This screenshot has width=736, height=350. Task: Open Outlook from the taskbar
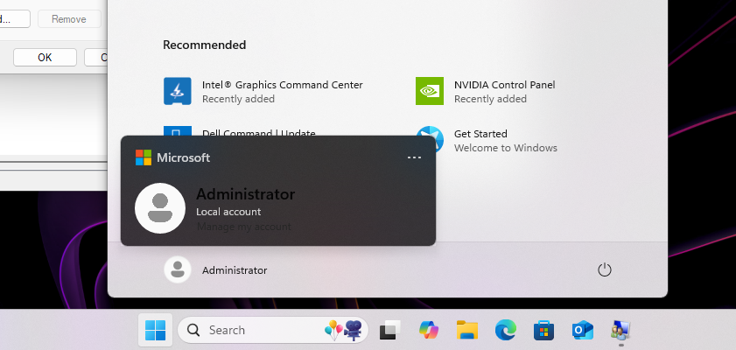tap(583, 330)
